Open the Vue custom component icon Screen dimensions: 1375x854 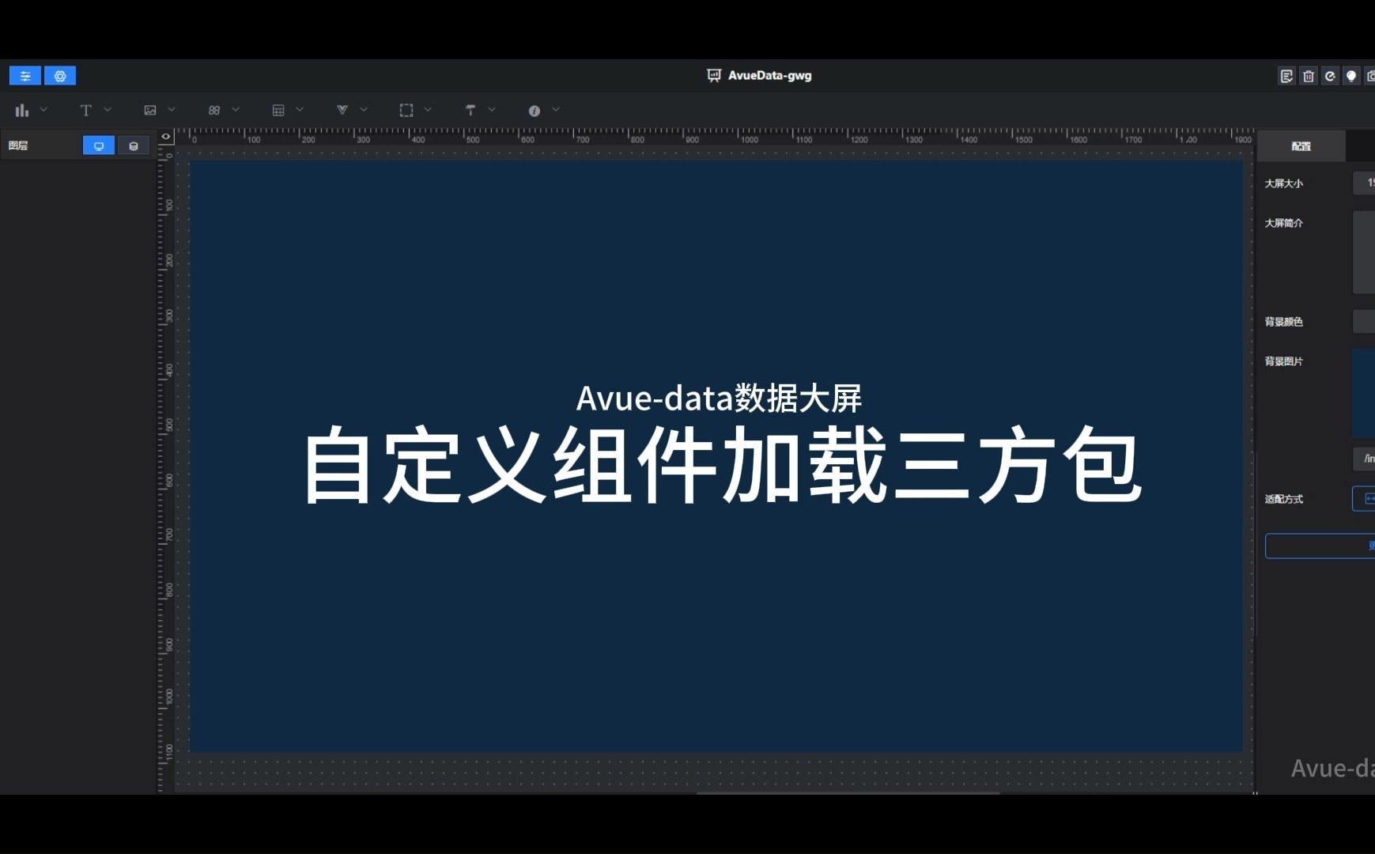(342, 110)
